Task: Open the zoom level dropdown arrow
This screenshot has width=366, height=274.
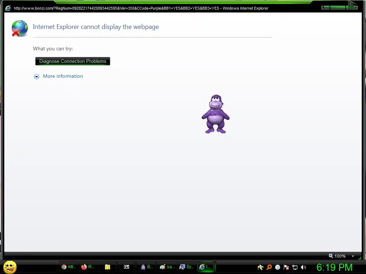Action: (x=353, y=256)
